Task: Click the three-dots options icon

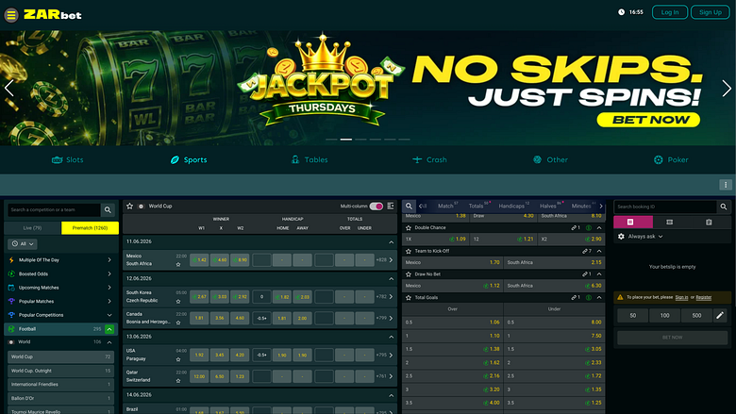Action: tap(726, 185)
